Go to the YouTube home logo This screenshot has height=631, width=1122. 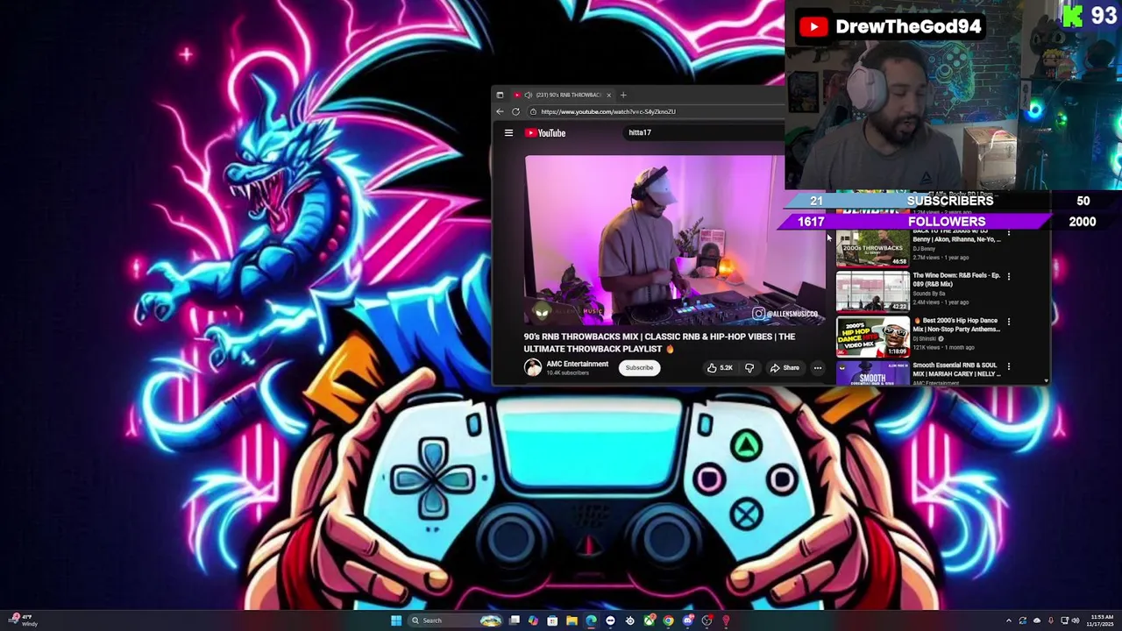tap(545, 133)
